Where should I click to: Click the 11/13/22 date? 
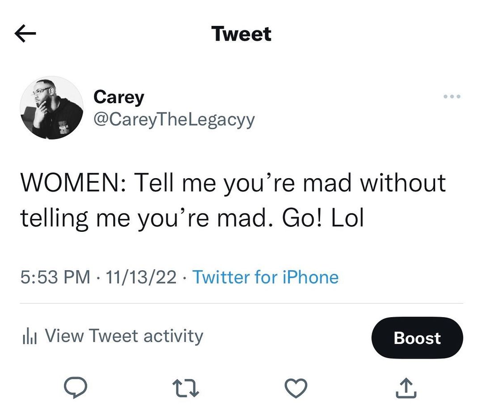pos(141,277)
